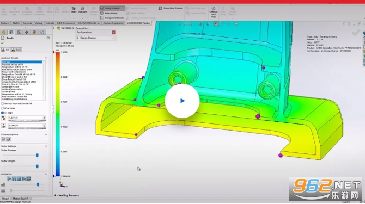Adjust the Vector Number slider handle

pyautogui.click(x=37, y=155)
